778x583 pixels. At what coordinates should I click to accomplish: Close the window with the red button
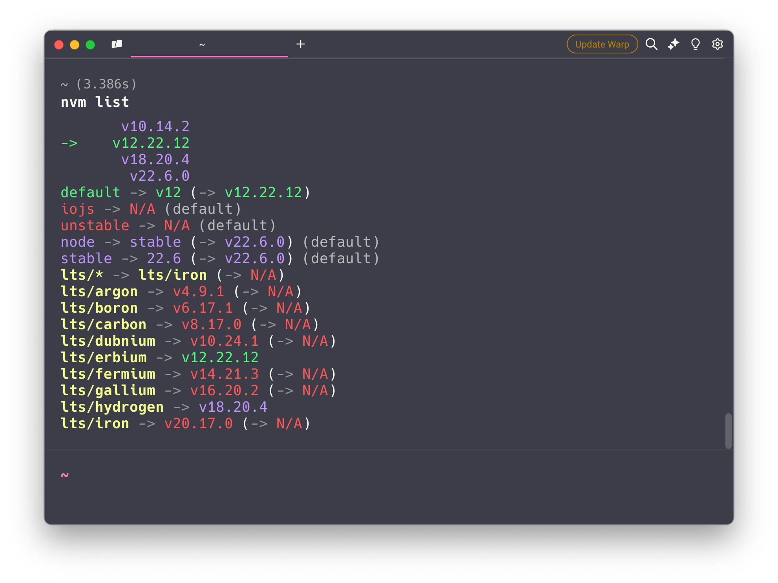coord(59,45)
